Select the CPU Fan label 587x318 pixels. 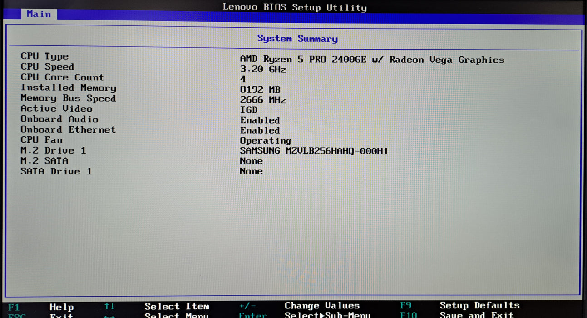(41, 140)
